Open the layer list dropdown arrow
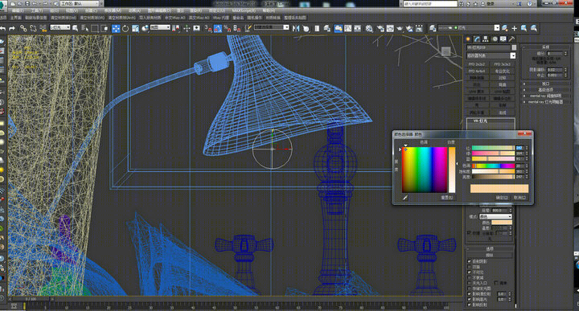 [497, 28]
